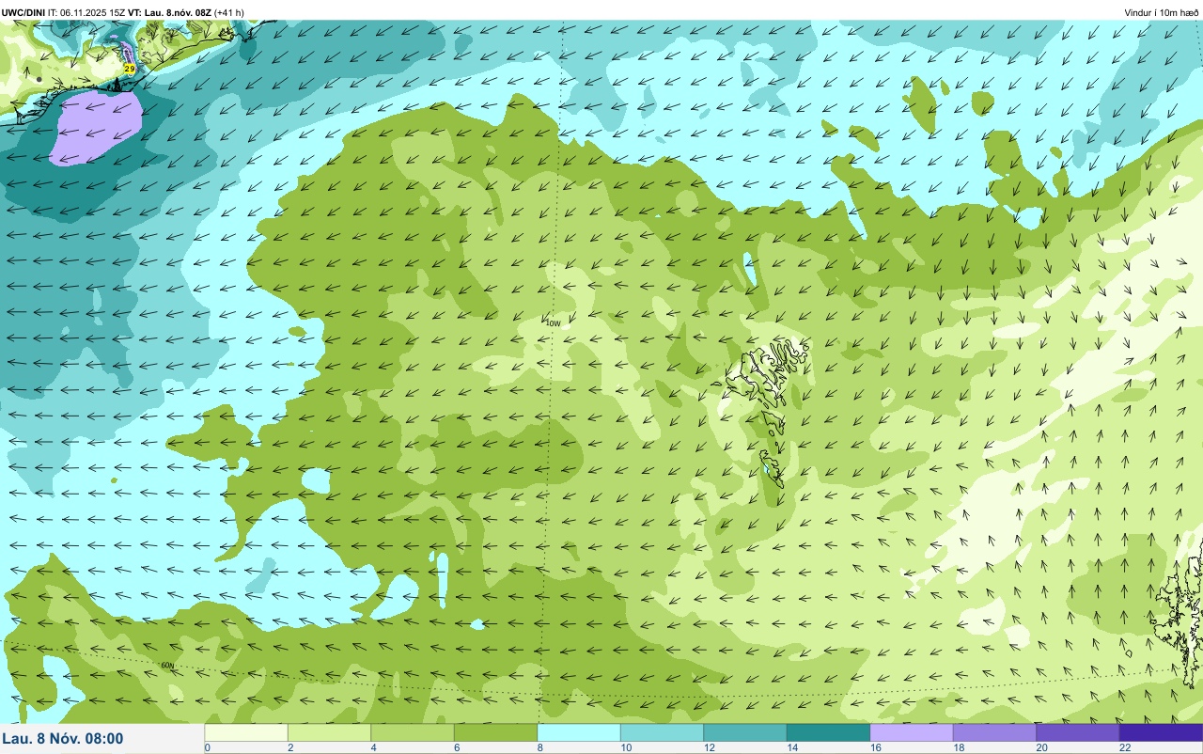Click the 6–8 m/s dark green legend swatch
This screenshot has width=1203, height=754.
click(x=495, y=732)
